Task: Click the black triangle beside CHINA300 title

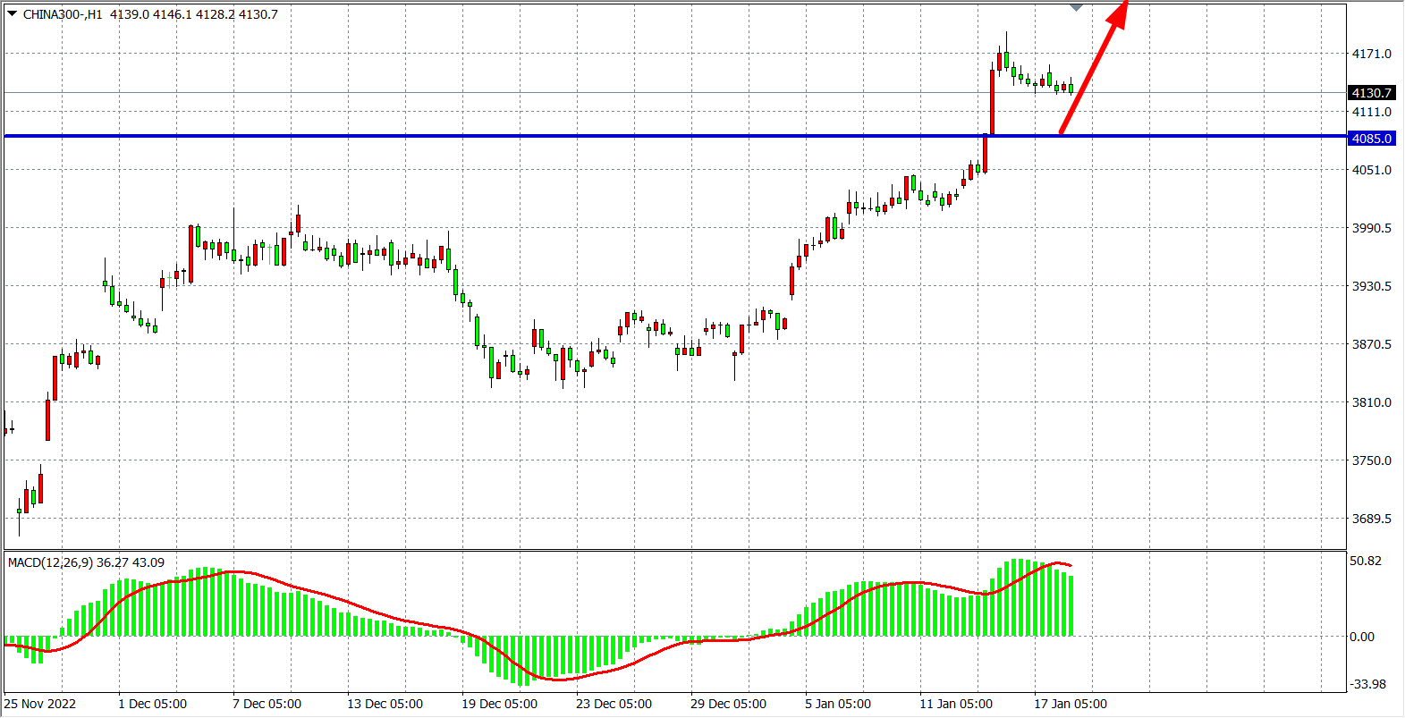Action: pyautogui.click(x=13, y=14)
